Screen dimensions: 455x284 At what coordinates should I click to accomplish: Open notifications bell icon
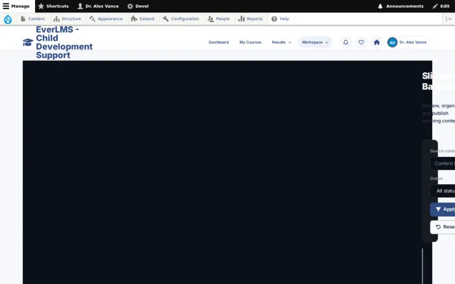pyautogui.click(x=346, y=42)
